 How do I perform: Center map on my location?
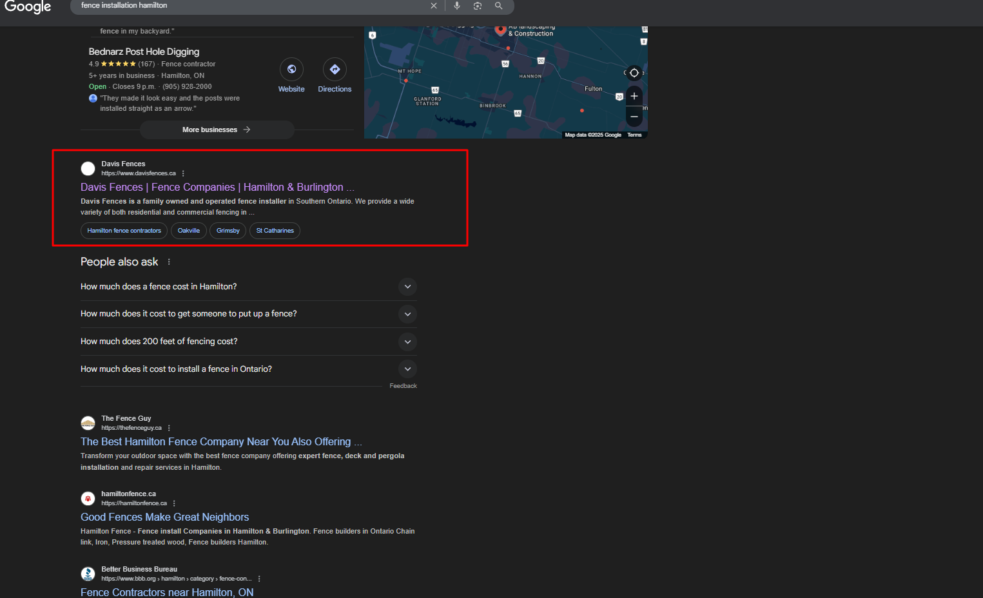(634, 73)
